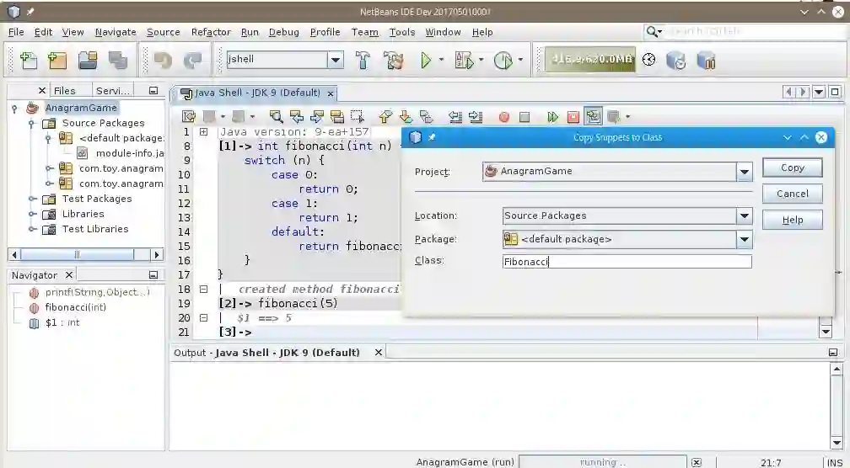Open the File menu
850x468 pixels.
point(16,32)
